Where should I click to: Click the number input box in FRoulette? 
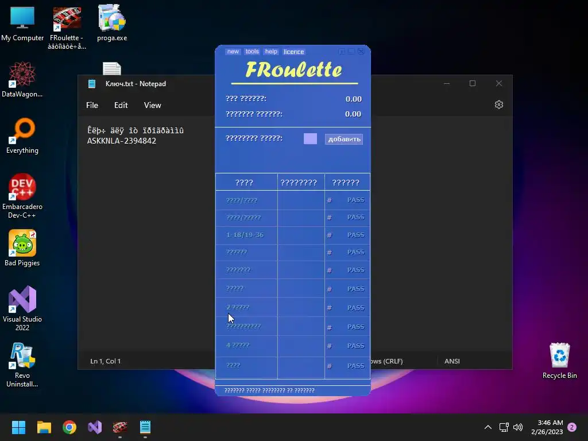[310, 139]
